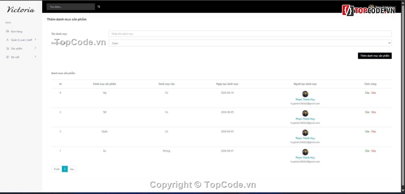Screen dimensions: 405x194
Task: Open Bài viết sidebar menu
Action: (x=15, y=57)
